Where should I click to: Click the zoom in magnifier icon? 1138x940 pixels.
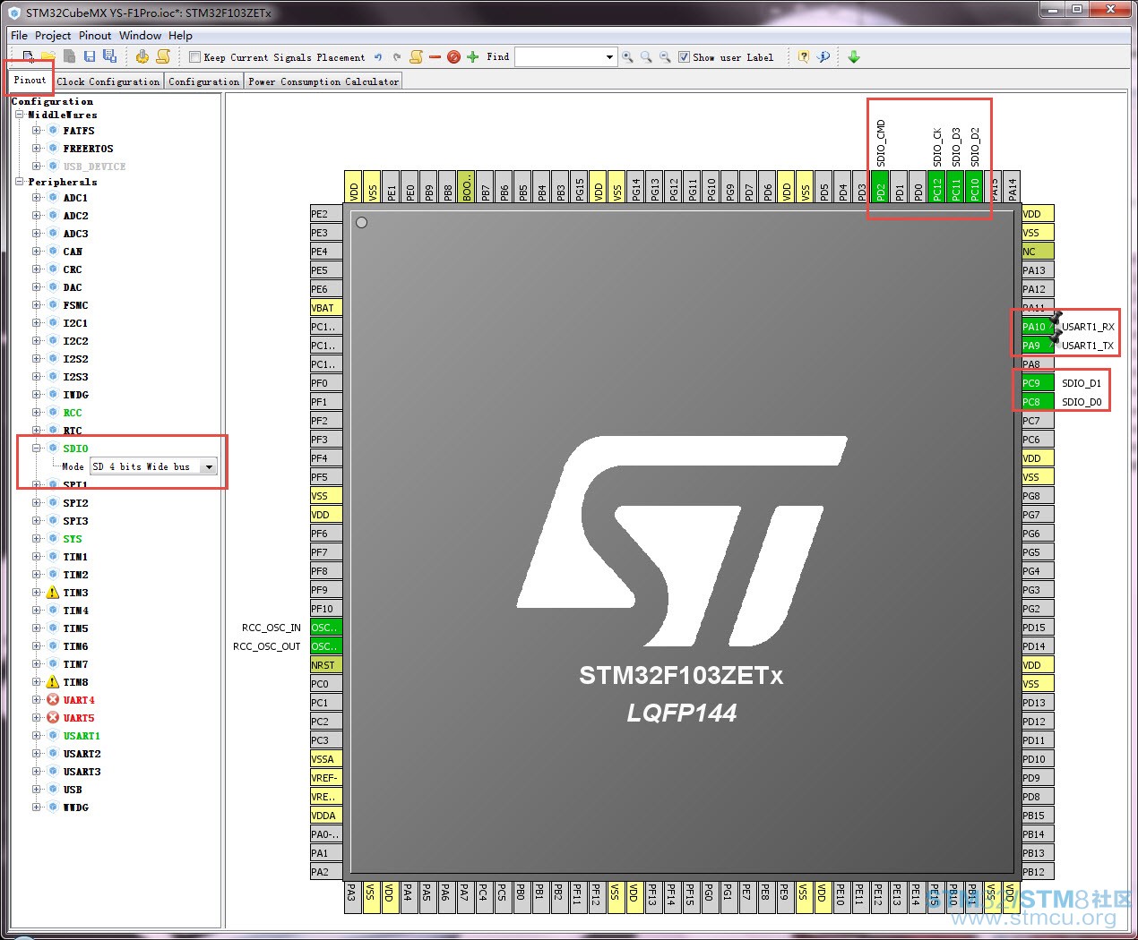[x=627, y=56]
